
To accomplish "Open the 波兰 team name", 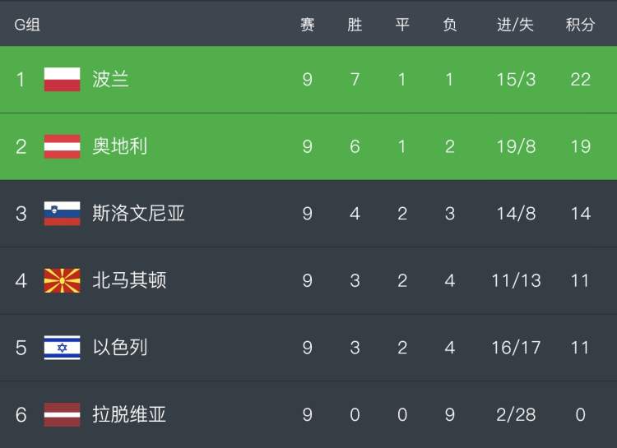I will tap(110, 79).
